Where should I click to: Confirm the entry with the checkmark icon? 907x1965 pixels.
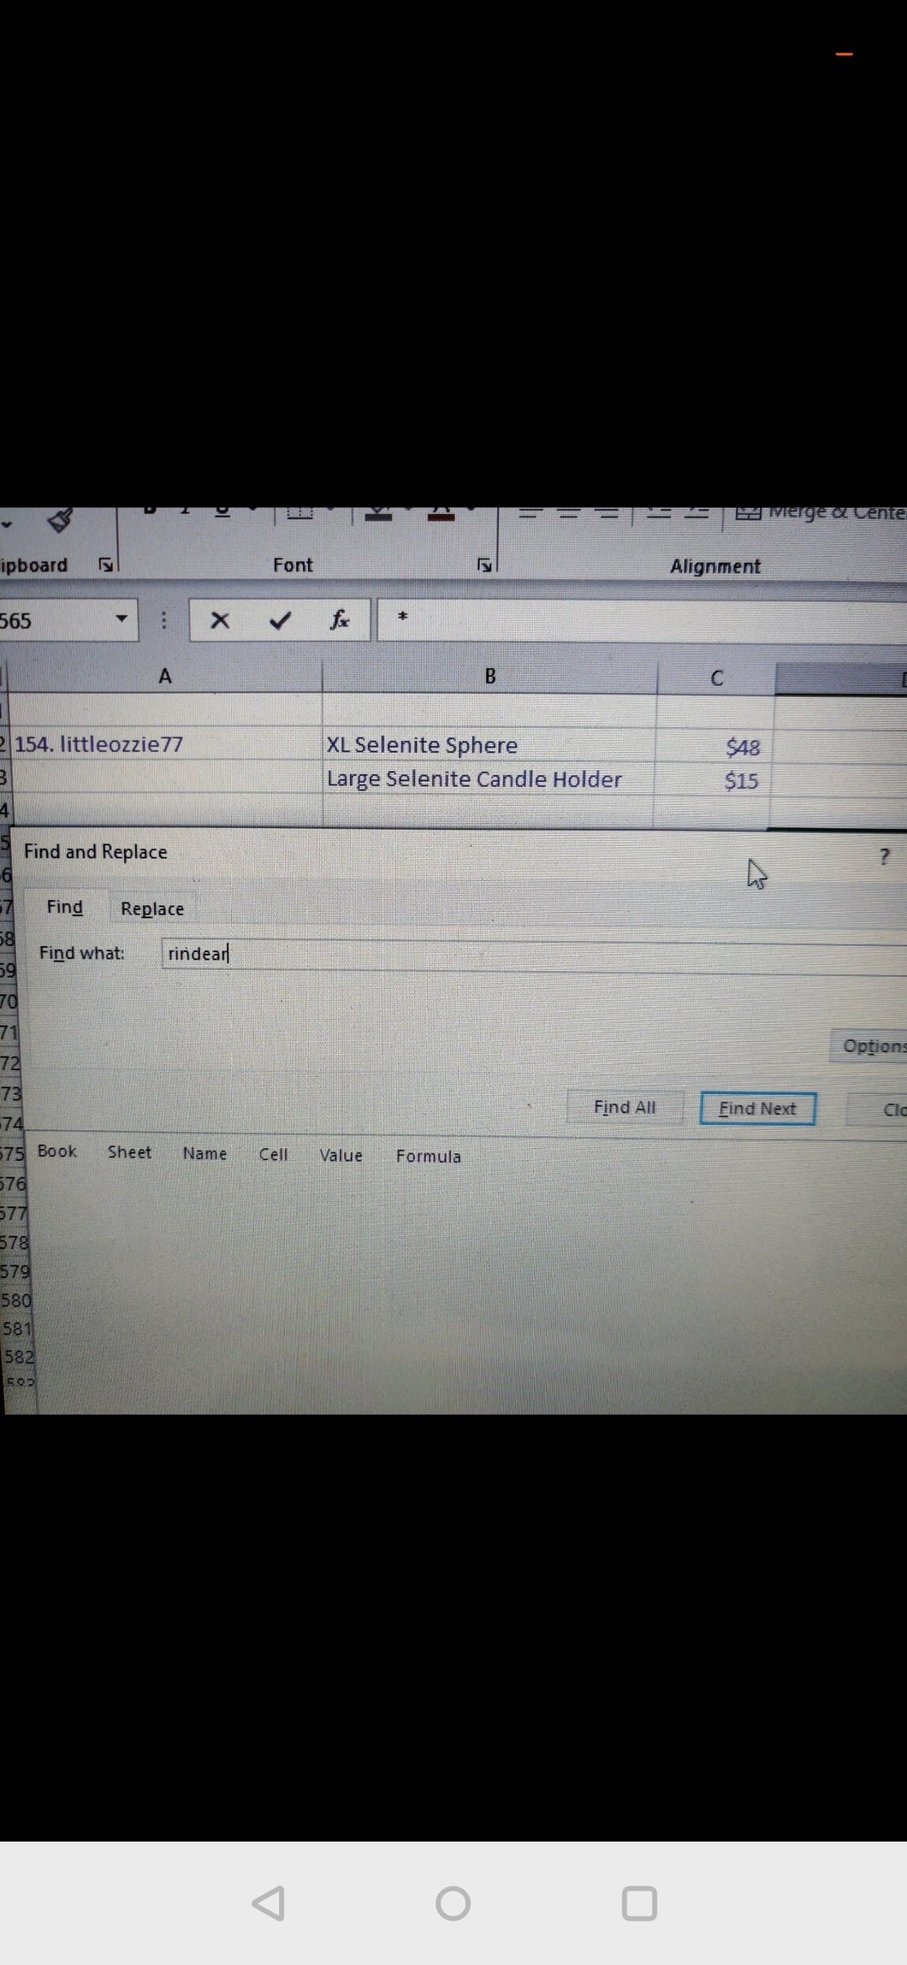(x=279, y=620)
